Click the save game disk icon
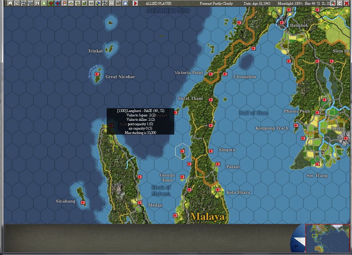The image size is (352, 255). 10,3
